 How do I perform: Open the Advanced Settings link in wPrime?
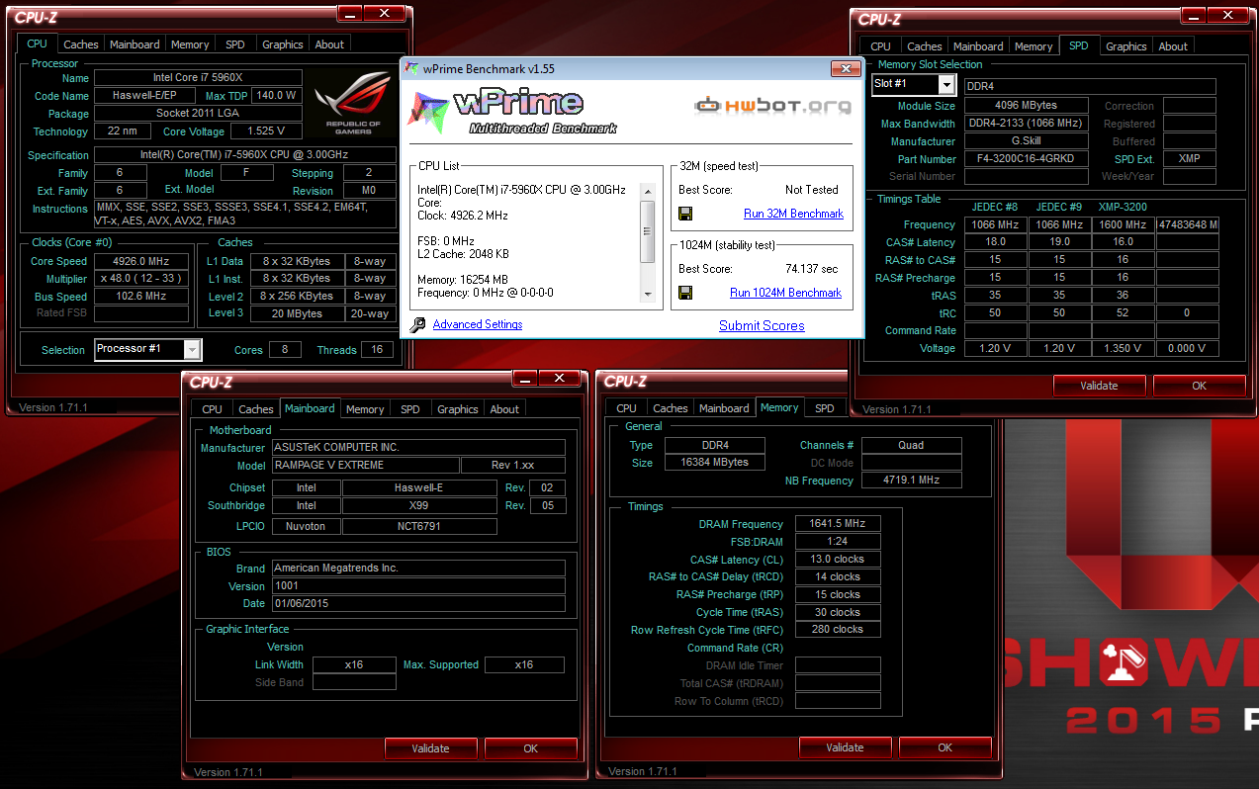point(478,324)
